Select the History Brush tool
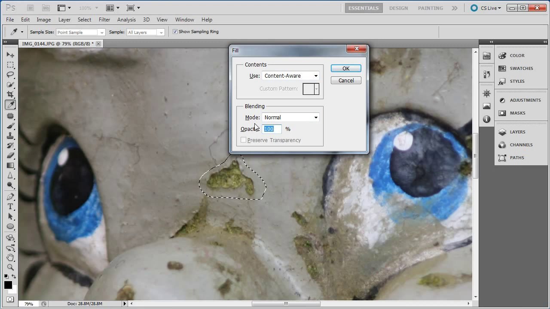This screenshot has height=309, width=550. coord(10,145)
